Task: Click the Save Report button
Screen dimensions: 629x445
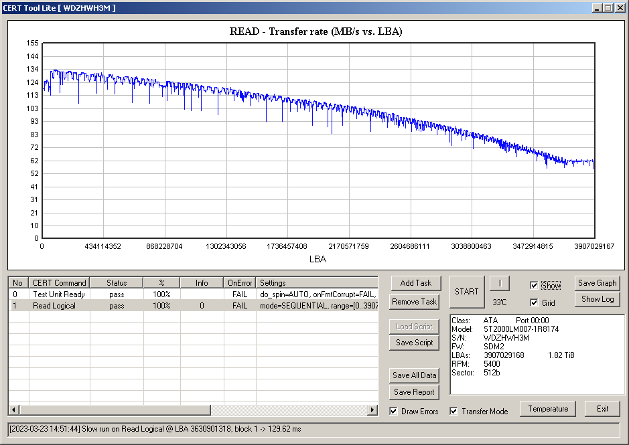Action: point(414,392)
